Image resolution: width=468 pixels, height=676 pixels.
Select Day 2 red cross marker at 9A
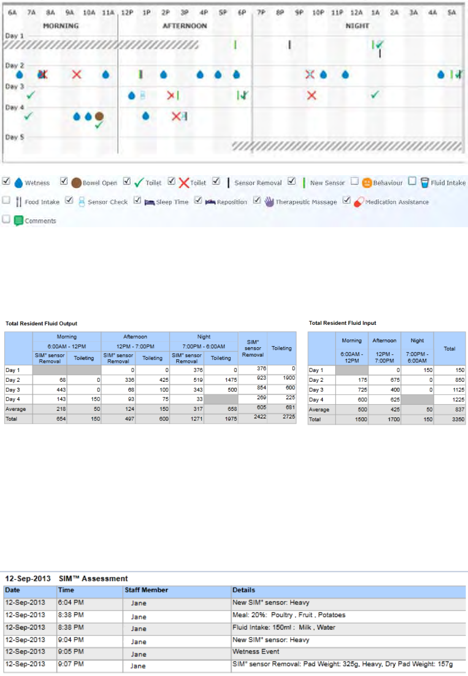coord(76,75)
